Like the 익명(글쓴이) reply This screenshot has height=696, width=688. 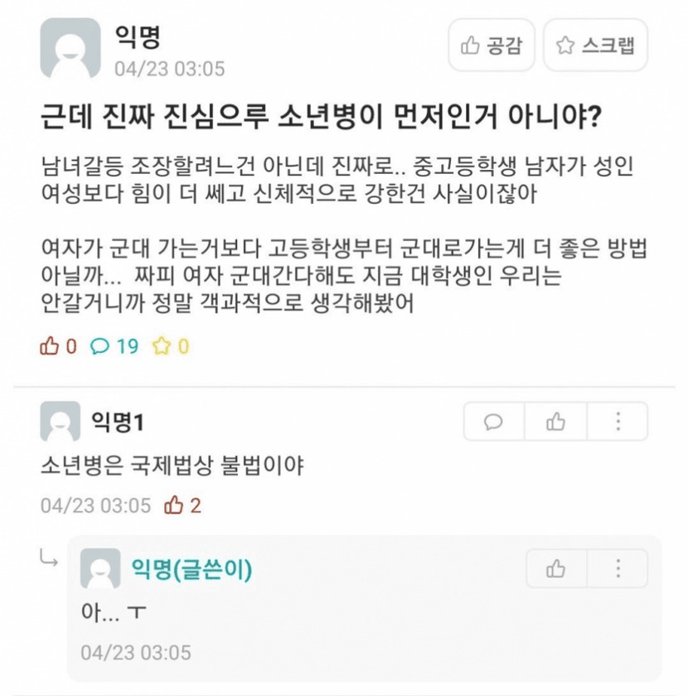coord(555,569)
